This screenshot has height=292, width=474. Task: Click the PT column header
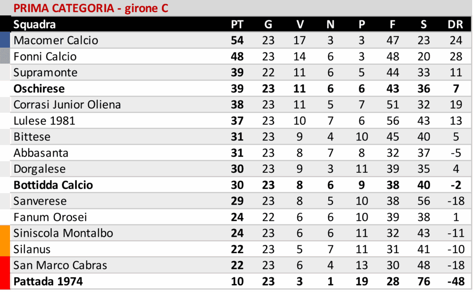[x=237, y=25]
